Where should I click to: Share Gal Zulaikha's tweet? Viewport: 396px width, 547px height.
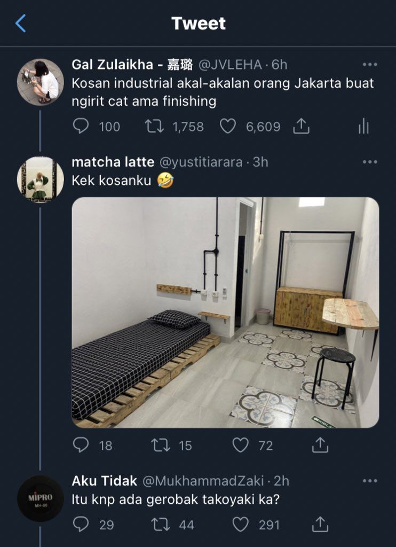click(301, 126)
